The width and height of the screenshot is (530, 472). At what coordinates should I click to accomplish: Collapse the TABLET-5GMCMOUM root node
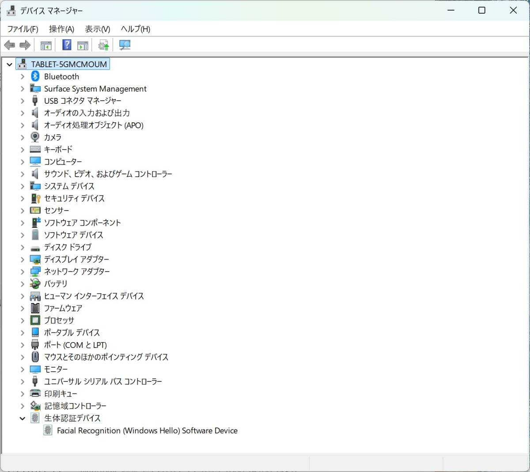[9, 64]
